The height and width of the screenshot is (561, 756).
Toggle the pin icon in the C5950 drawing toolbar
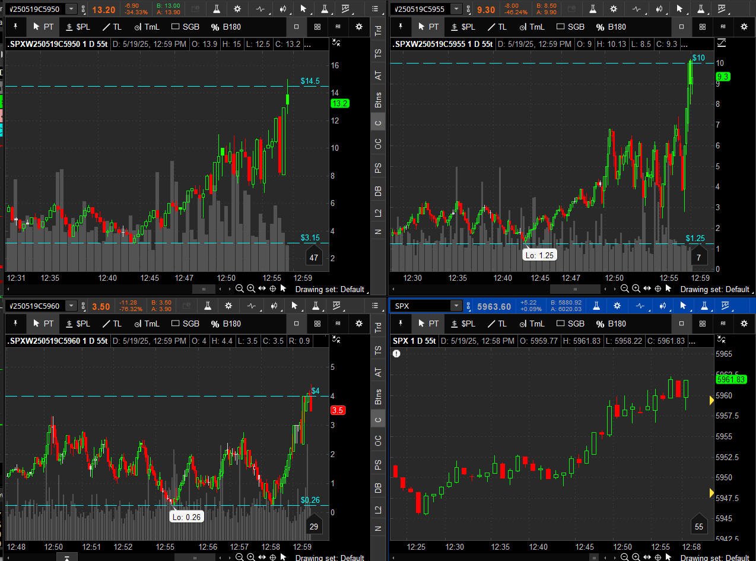tap(15, 27)
